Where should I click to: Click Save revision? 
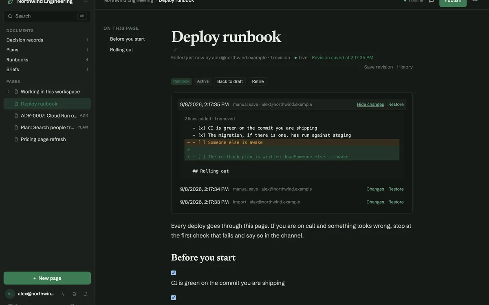tap(379, 67)
